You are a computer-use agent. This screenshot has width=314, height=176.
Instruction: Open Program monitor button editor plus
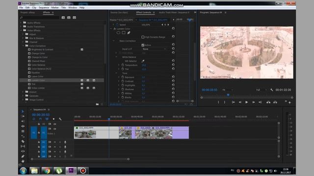pos(289,103)
